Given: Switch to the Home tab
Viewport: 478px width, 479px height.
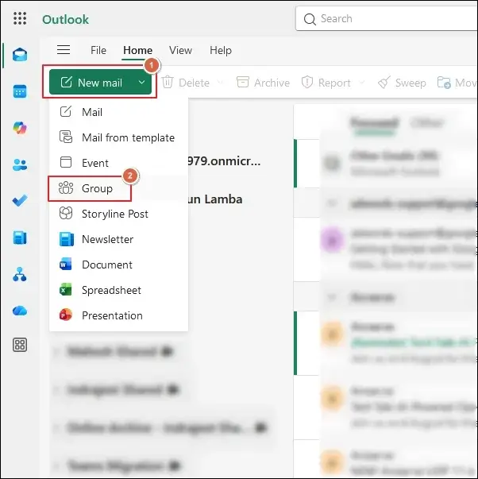Looking at the screenshot, I should click(137, 50).
